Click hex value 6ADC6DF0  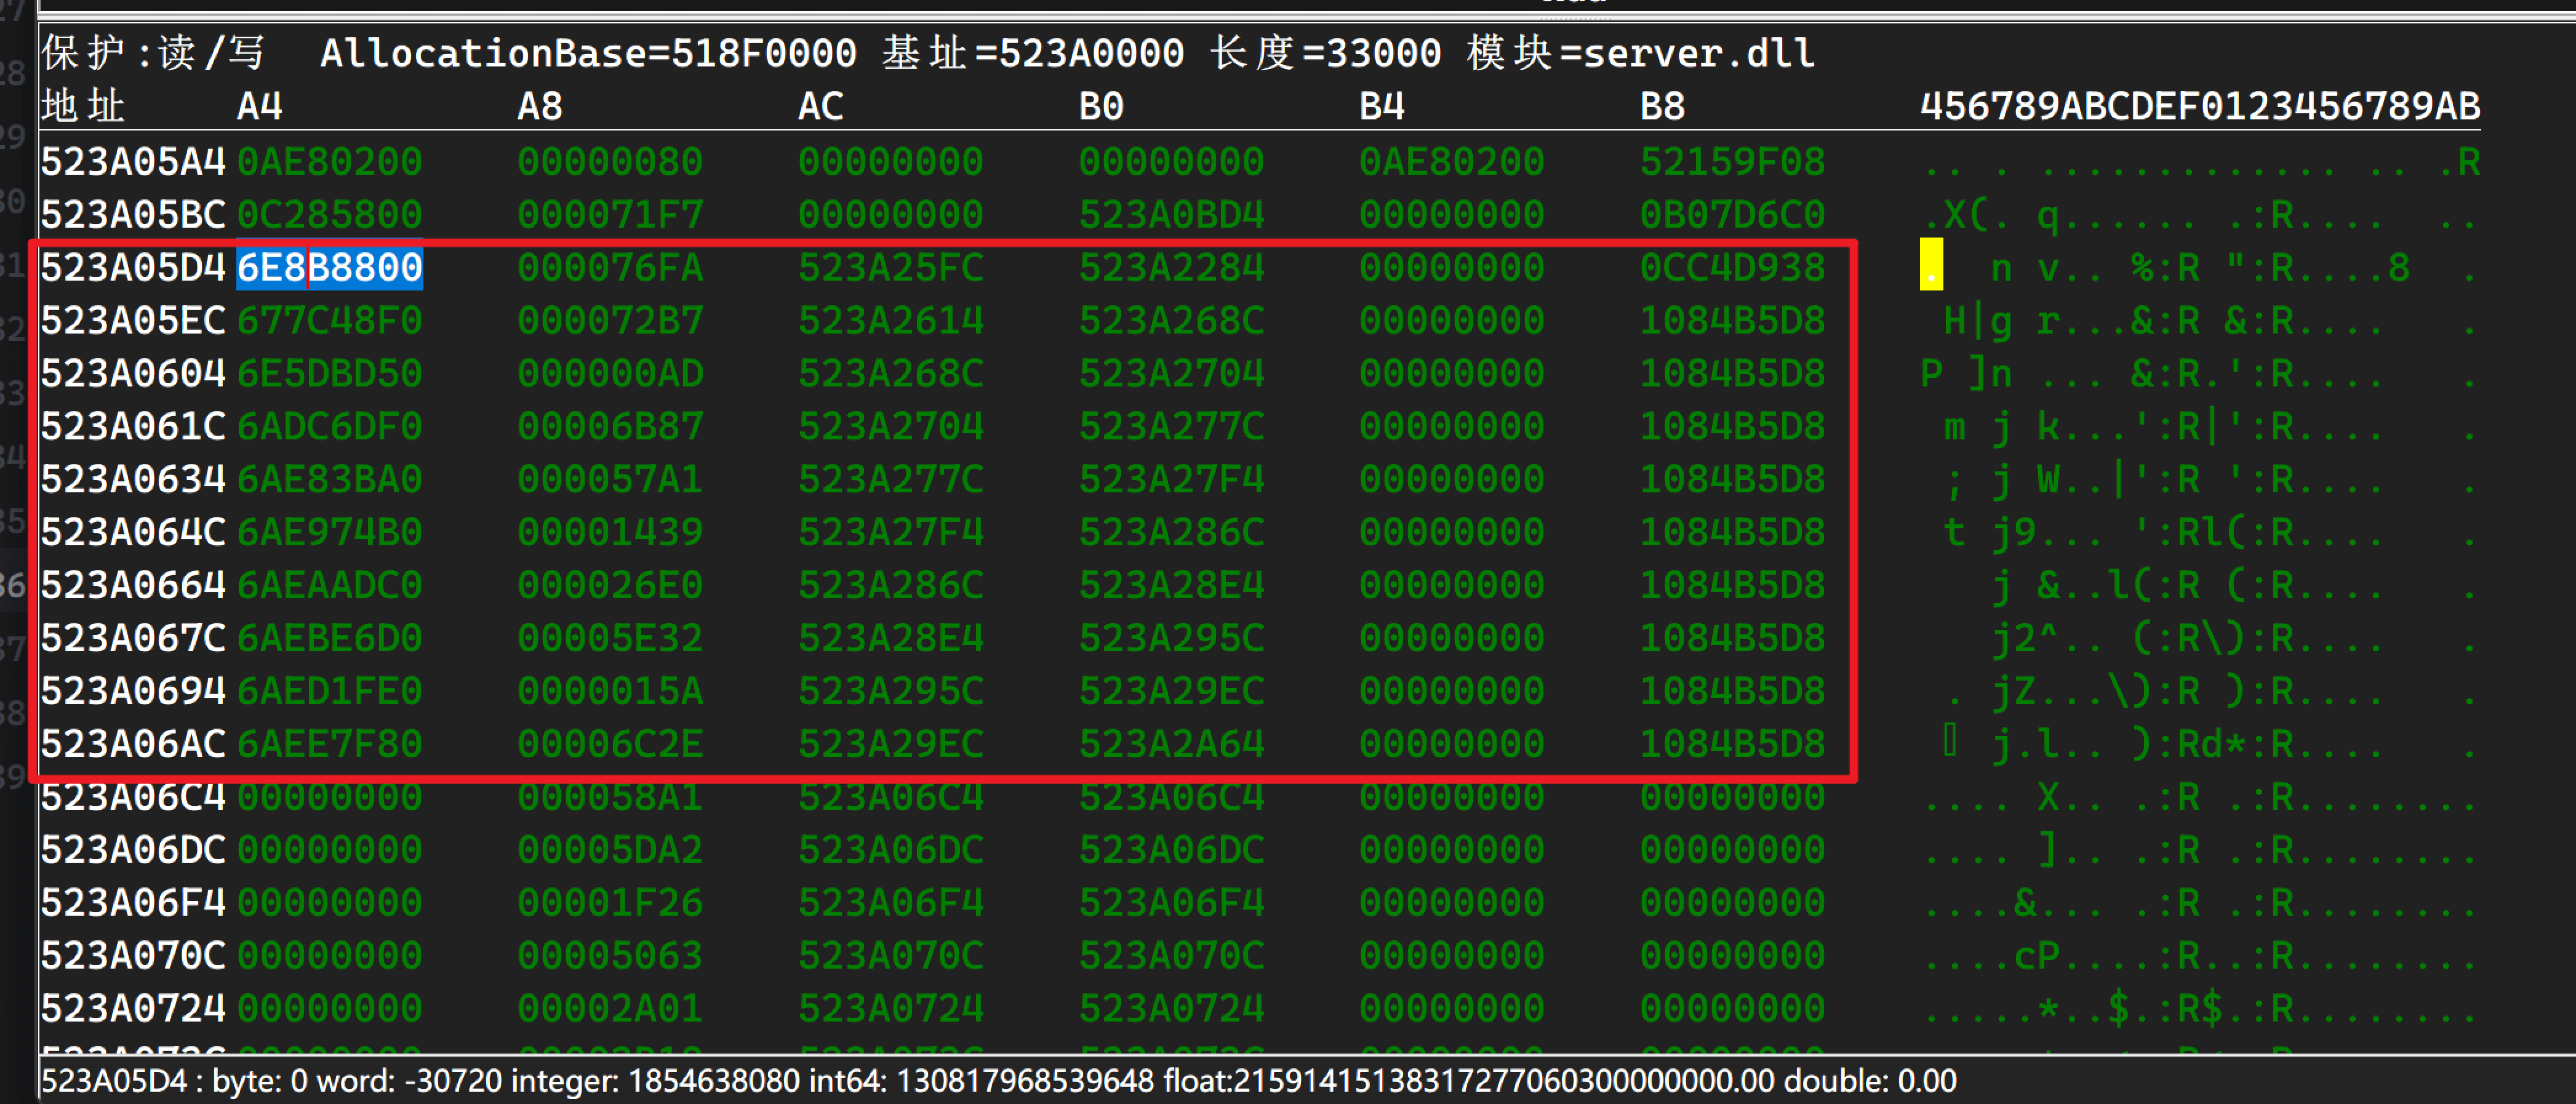(x=329, y=426)
